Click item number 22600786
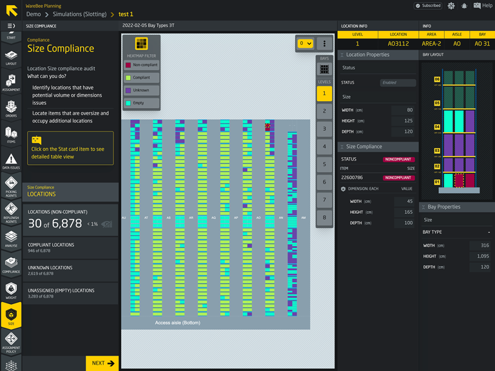This screenshot has height=371, width=495. (352, 178)
